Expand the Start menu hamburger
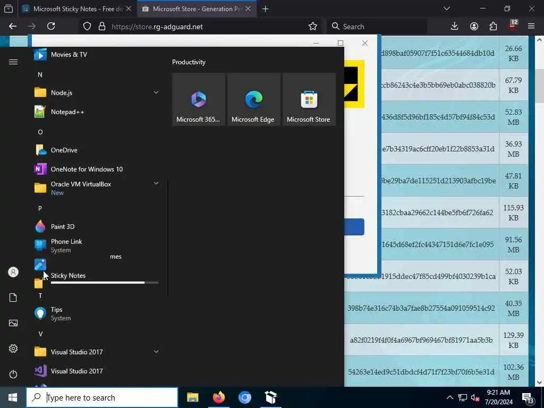544x408 pixels. click(x=13, y=62)
